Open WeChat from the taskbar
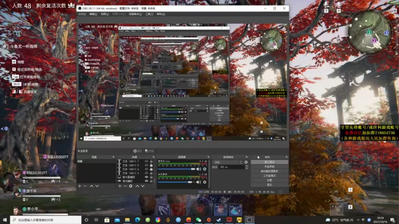 pyautogui.click(x=199, y=220)
